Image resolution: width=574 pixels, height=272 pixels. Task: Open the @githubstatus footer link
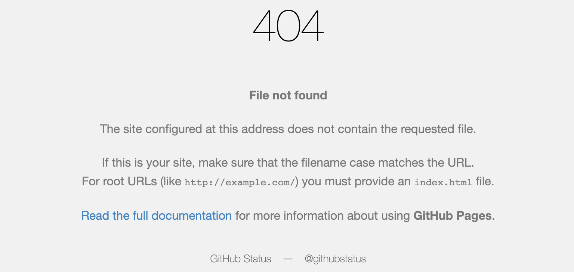[x=335, y=259]
